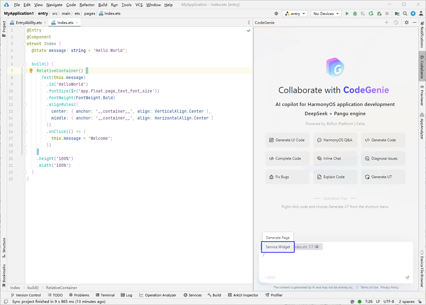Open the entry run configuration dropdown
Screen dimensions: 426x305
point(295,13)
